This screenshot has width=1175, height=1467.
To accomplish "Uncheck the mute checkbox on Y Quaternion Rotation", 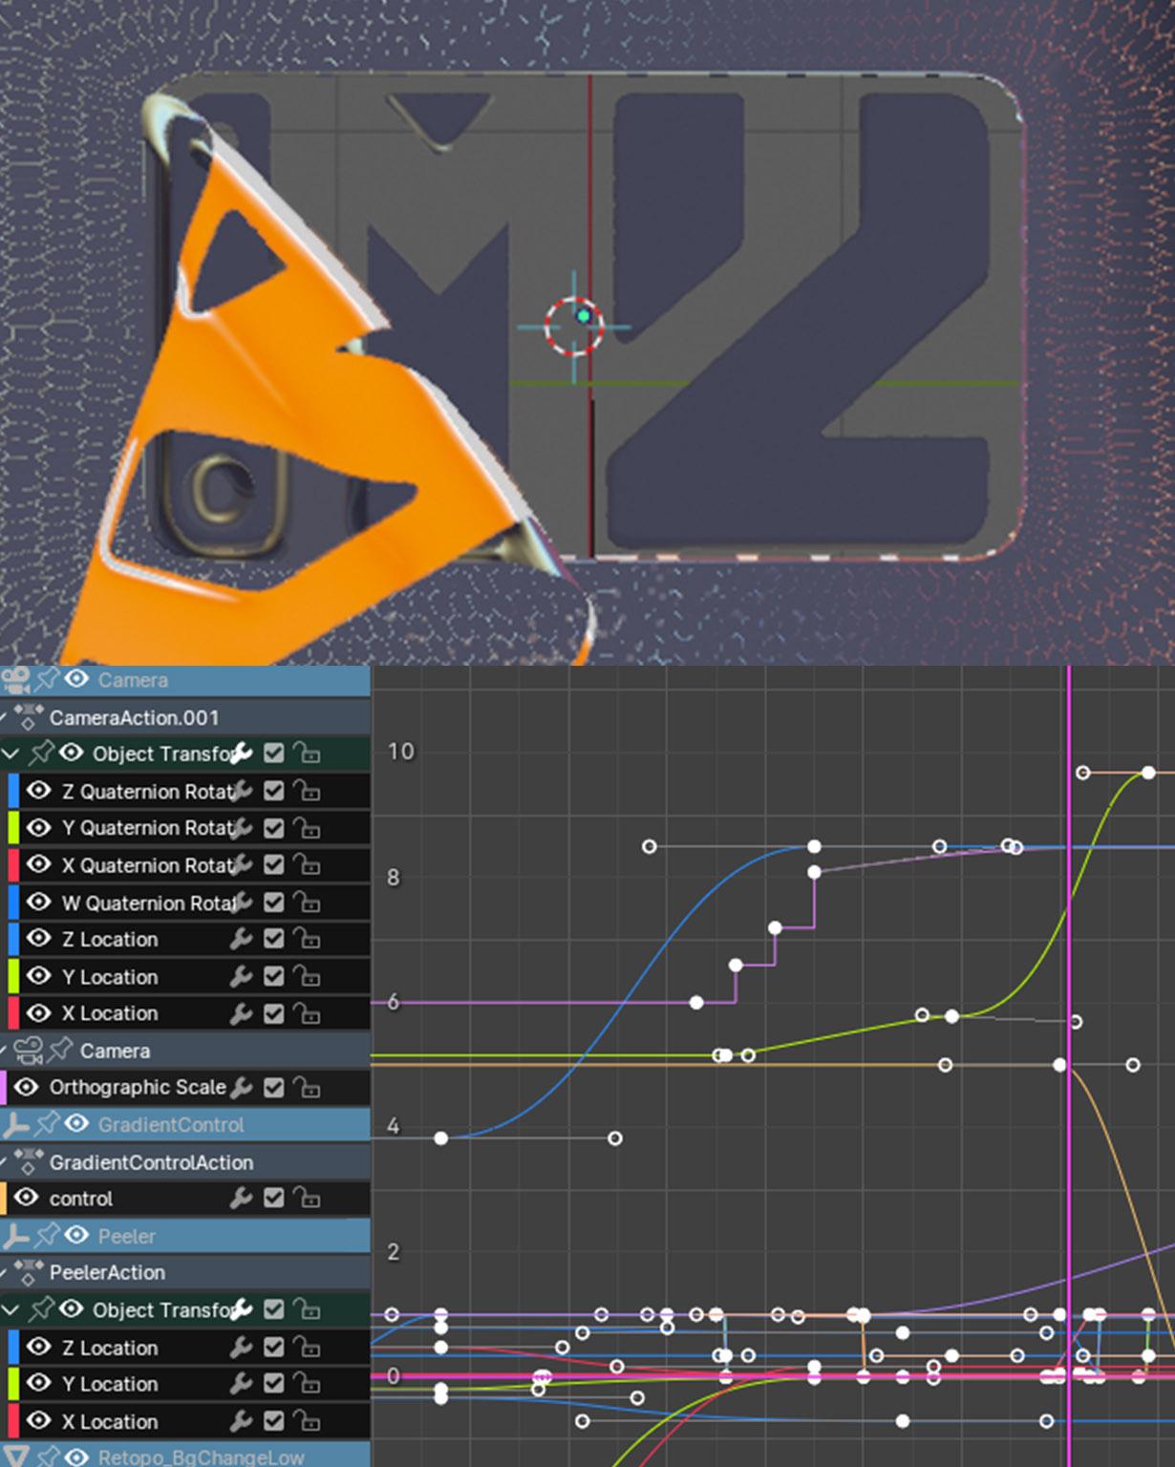I will [x=273, y=827].
